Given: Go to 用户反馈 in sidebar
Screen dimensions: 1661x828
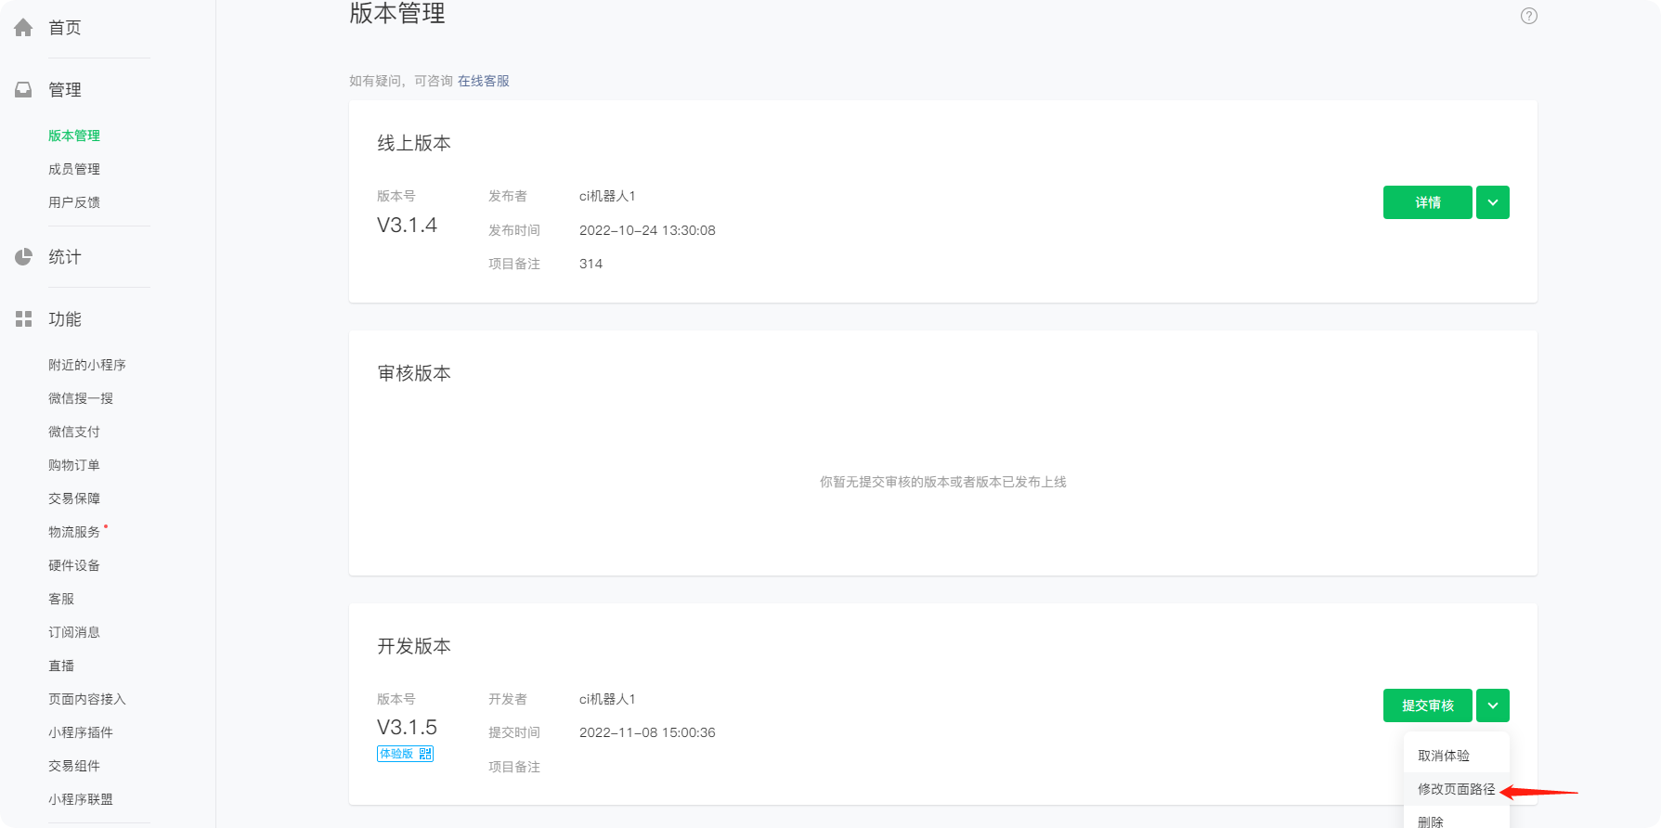Looking at the screenshot, I should pos(74,202).
